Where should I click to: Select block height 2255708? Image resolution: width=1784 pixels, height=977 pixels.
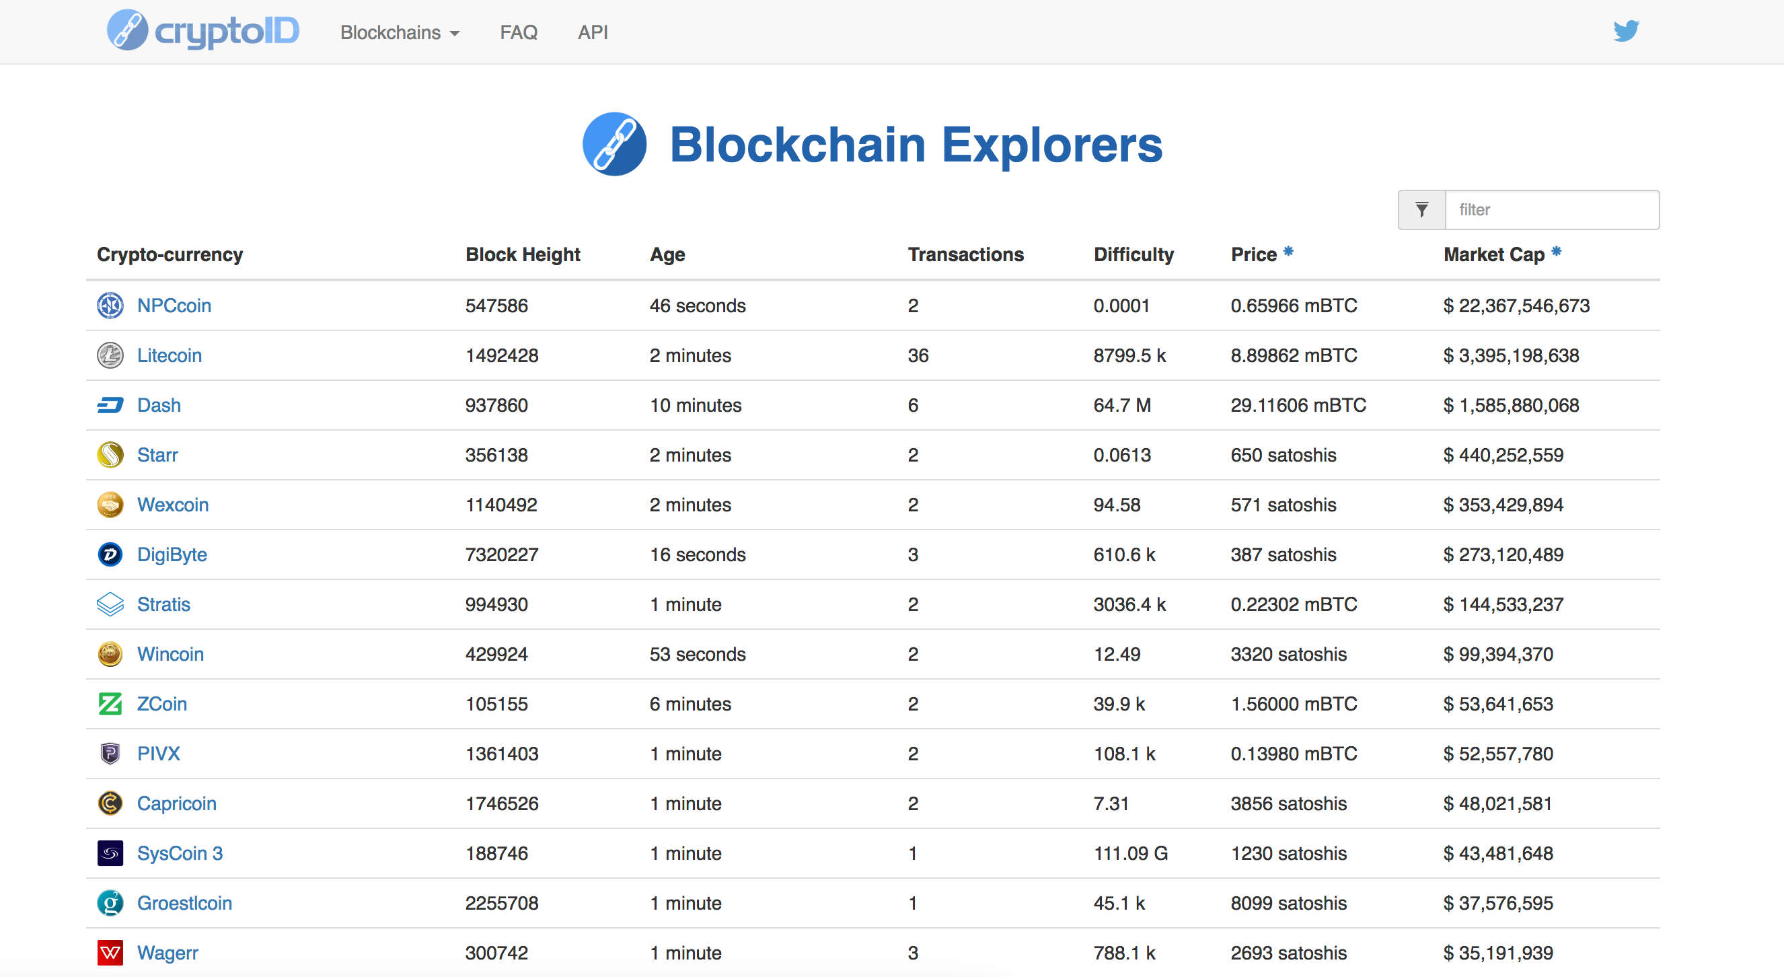(501, 904)
